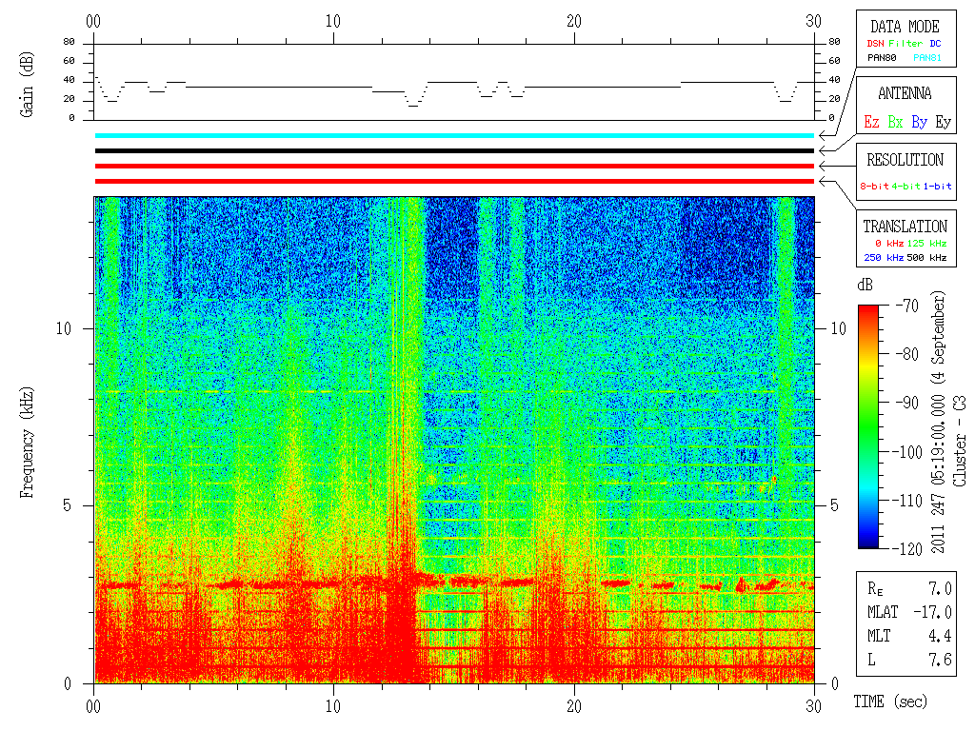Click the TIME (sec) axis label

[890, 701]
